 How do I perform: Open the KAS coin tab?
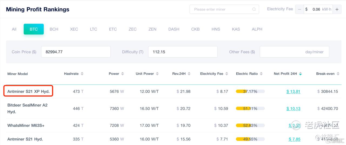(236, 29)
